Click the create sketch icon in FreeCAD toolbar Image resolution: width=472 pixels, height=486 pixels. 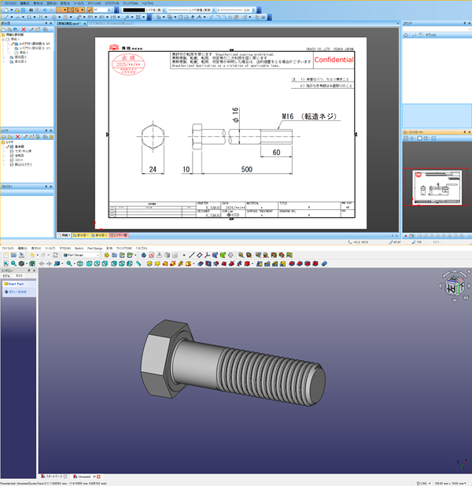[152, 255]
